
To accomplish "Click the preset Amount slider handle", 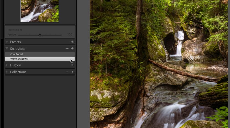I will coord(40,35).
